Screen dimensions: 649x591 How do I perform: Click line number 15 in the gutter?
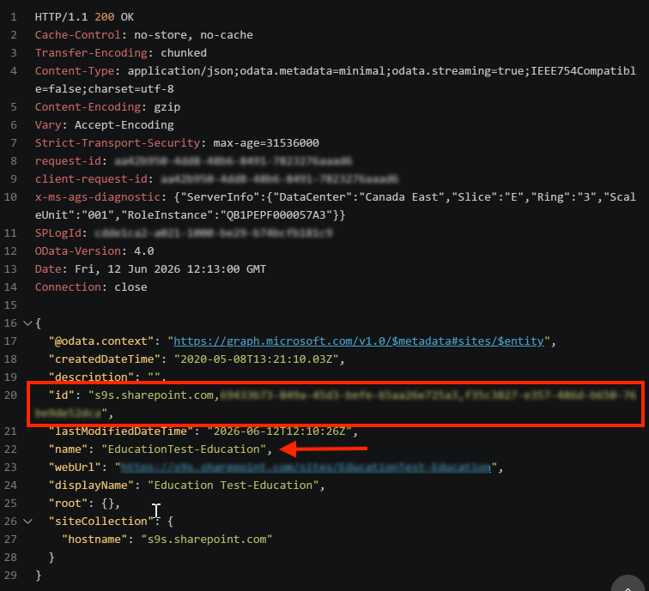coord(10,305)
